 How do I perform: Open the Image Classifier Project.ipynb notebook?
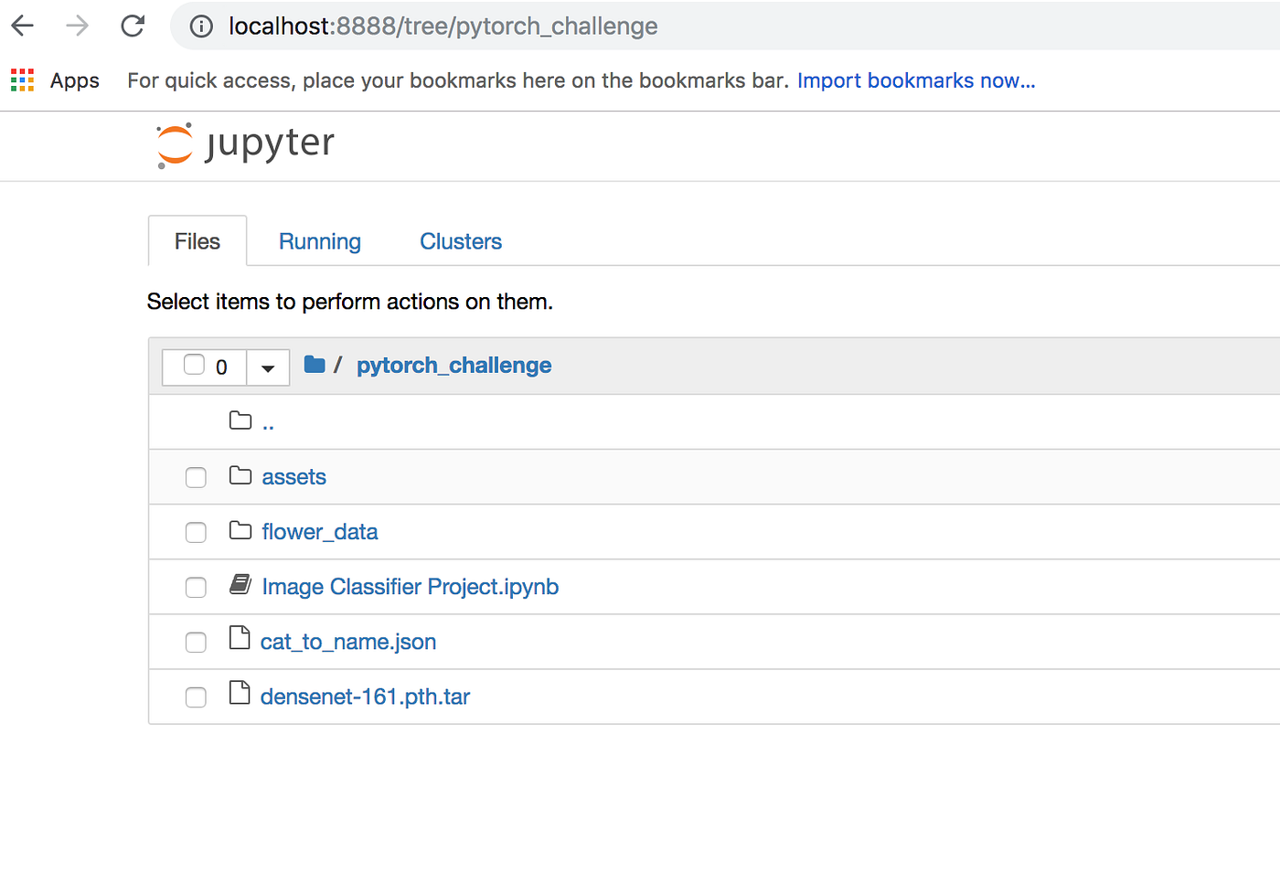(410, 587)
